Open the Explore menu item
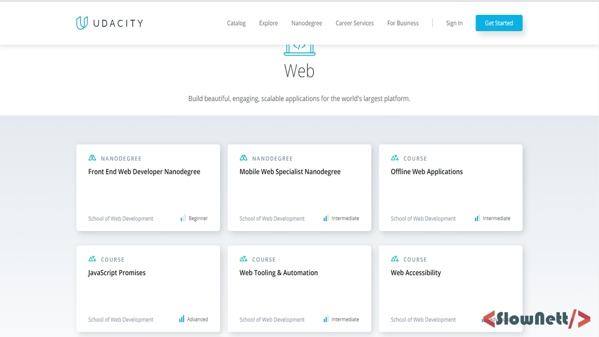Image resolution: width=599 pixels, height=337 pixels. point(268,23)
